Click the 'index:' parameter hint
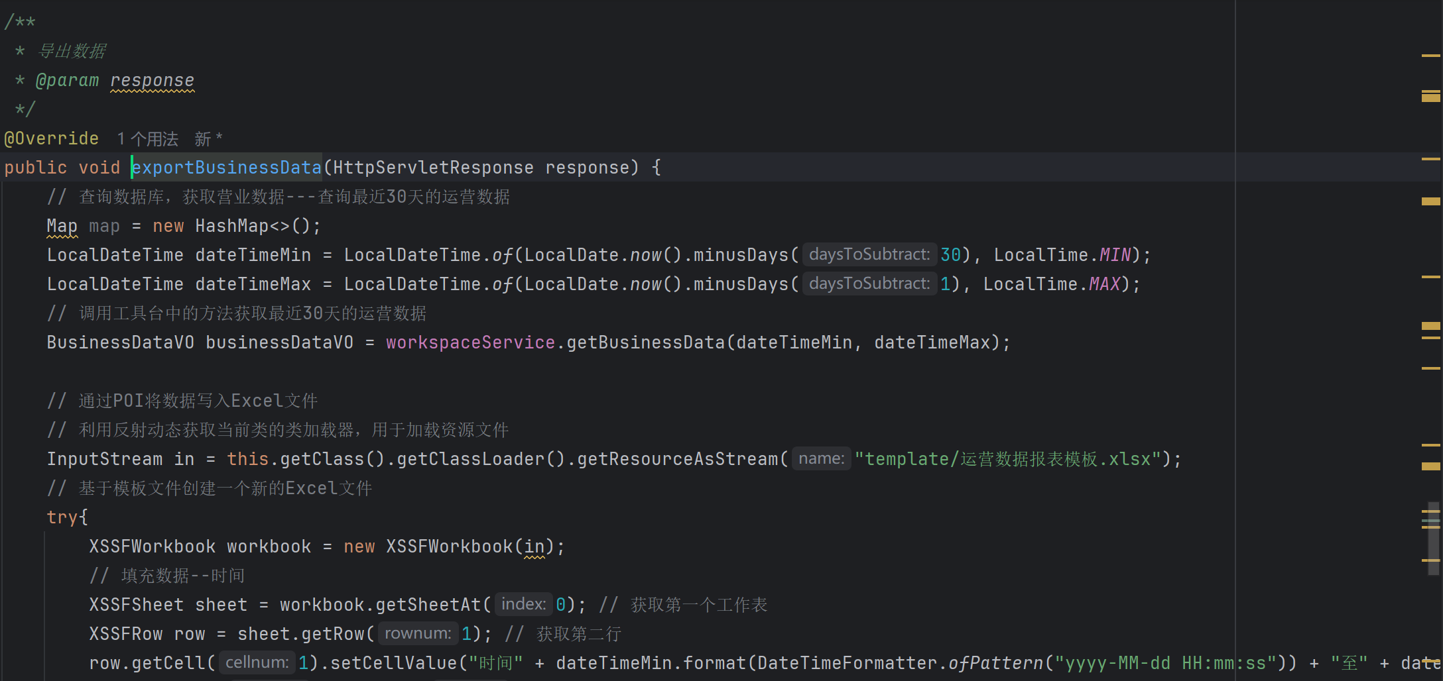The width and height of the screenshot is (1443, 681). click(x=523, y=604)
